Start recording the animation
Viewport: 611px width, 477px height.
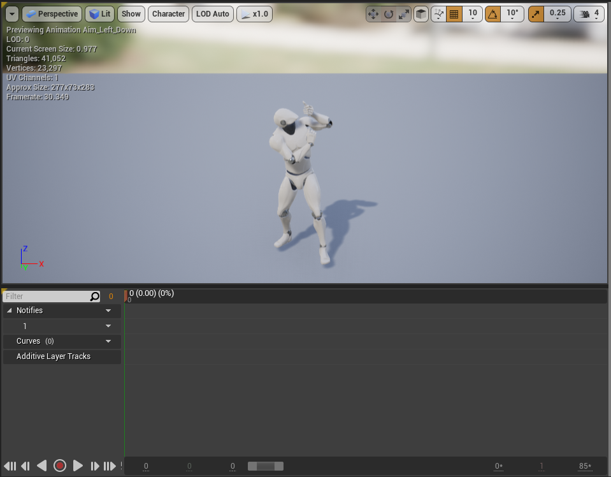60,466
